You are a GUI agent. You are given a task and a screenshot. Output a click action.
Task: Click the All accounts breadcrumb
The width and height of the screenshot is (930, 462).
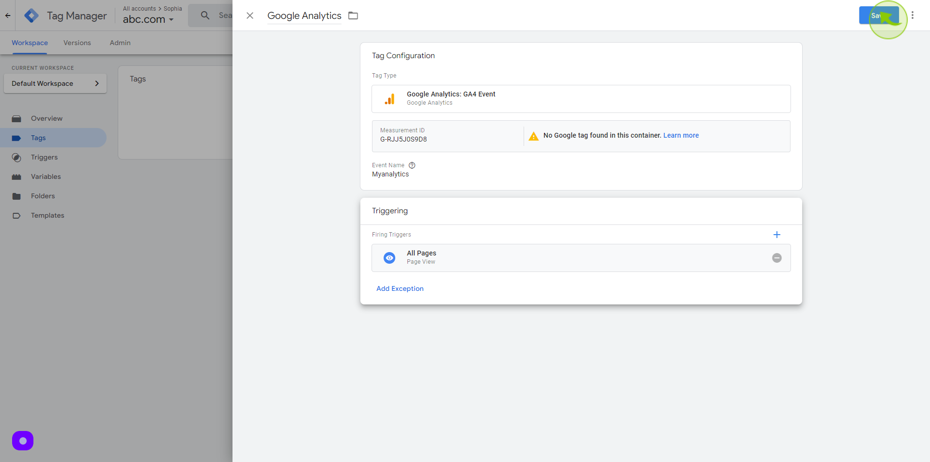point(139,9)
